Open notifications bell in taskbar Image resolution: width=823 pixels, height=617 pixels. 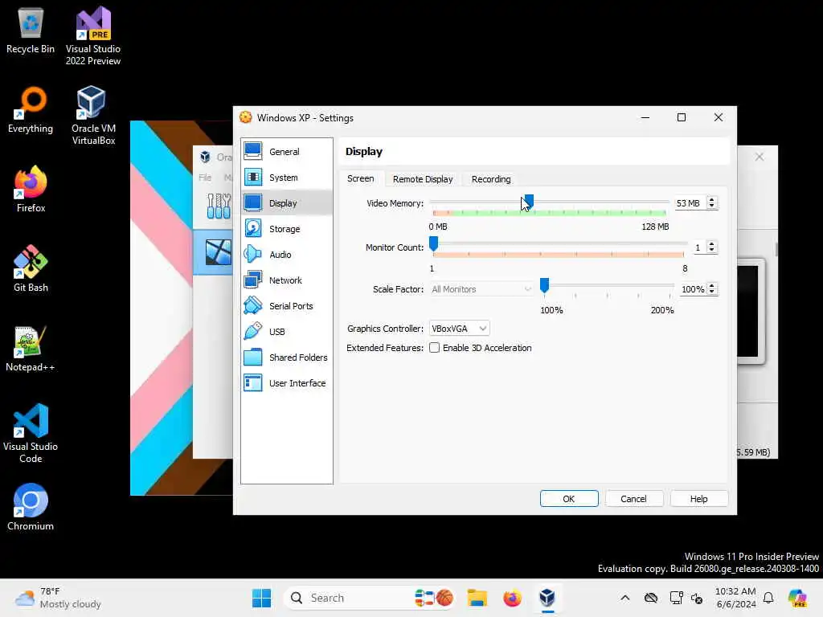[x=768, y=598]
